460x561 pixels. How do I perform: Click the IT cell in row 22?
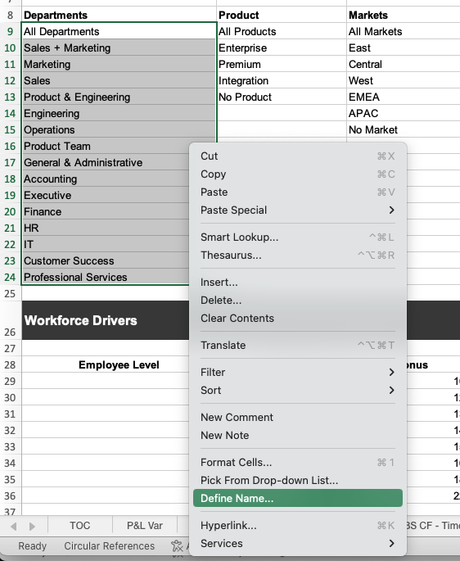click(106, 245)
